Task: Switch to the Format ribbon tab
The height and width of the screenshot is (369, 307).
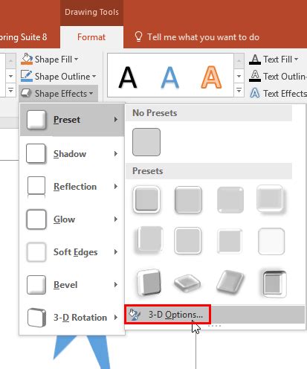Action: [x=91, y=37]
